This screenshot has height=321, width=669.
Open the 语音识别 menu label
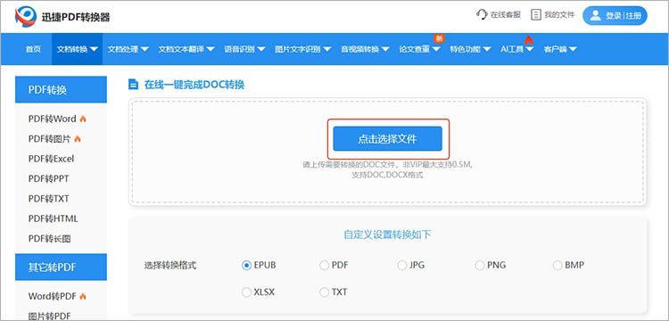click(x=240, y=49)
